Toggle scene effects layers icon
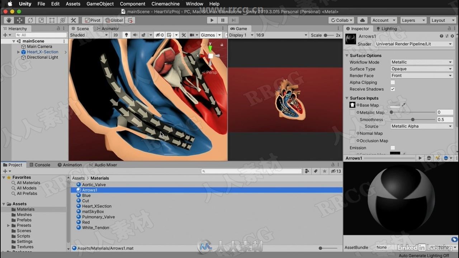459x258 pixels. coord(143,35)
